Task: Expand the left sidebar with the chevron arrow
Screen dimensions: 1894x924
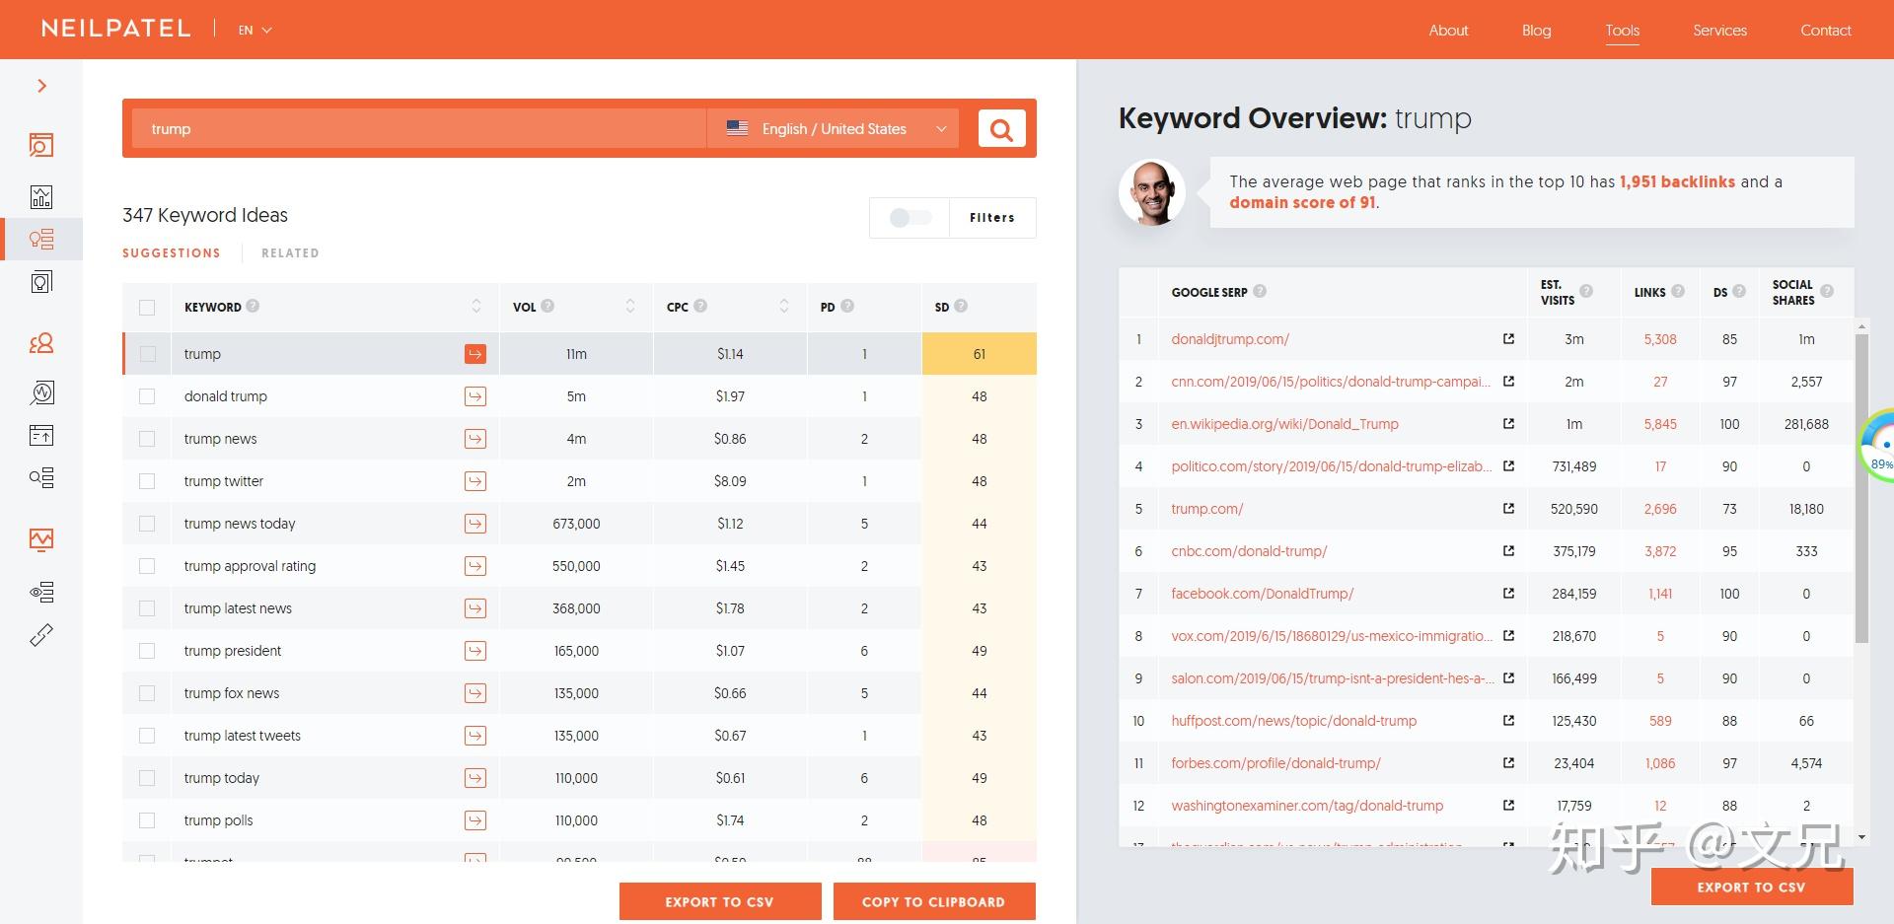Action: click(x=41, y=86)
